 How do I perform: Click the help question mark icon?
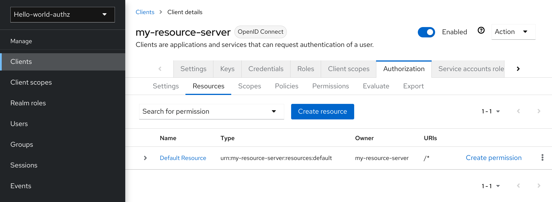pyautogui.click(x=481, y=31)
